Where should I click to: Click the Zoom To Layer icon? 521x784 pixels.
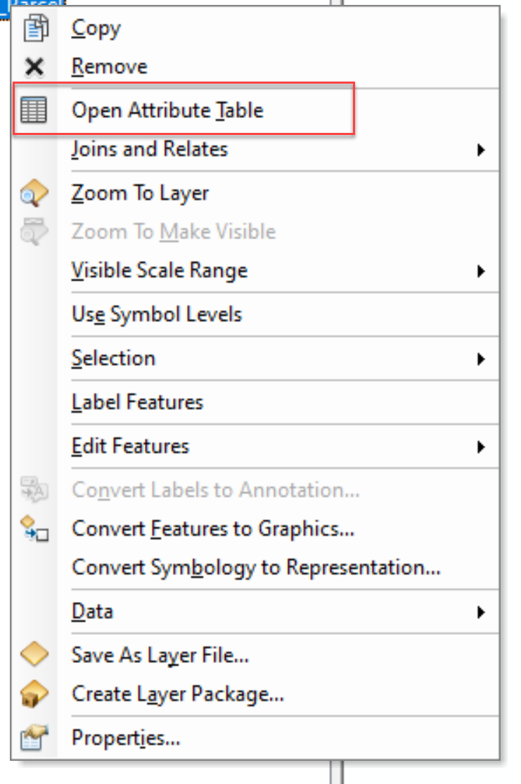[x=34, y=193]
